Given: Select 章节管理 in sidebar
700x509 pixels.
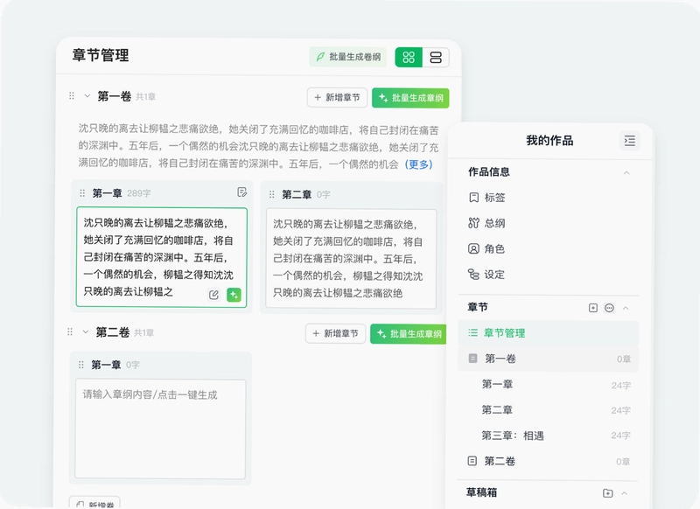Looking at the screenshot, I should tap(549, 333).
